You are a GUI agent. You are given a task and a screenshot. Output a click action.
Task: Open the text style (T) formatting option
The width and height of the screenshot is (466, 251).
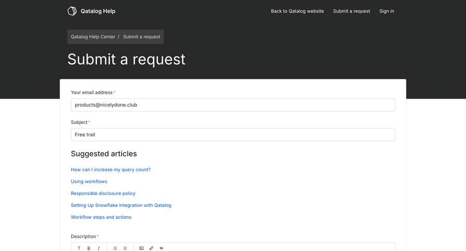pyautogui.click(x=79, y=248)
